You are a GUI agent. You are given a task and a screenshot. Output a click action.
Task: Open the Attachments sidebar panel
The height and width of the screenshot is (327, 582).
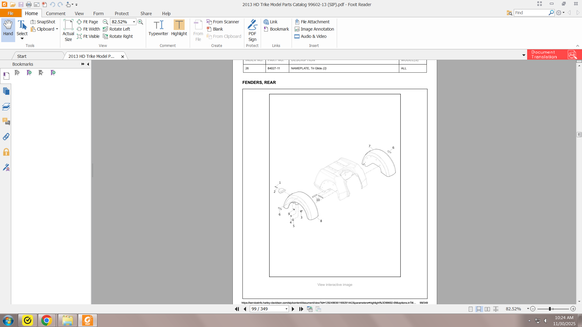click(6, 137)
